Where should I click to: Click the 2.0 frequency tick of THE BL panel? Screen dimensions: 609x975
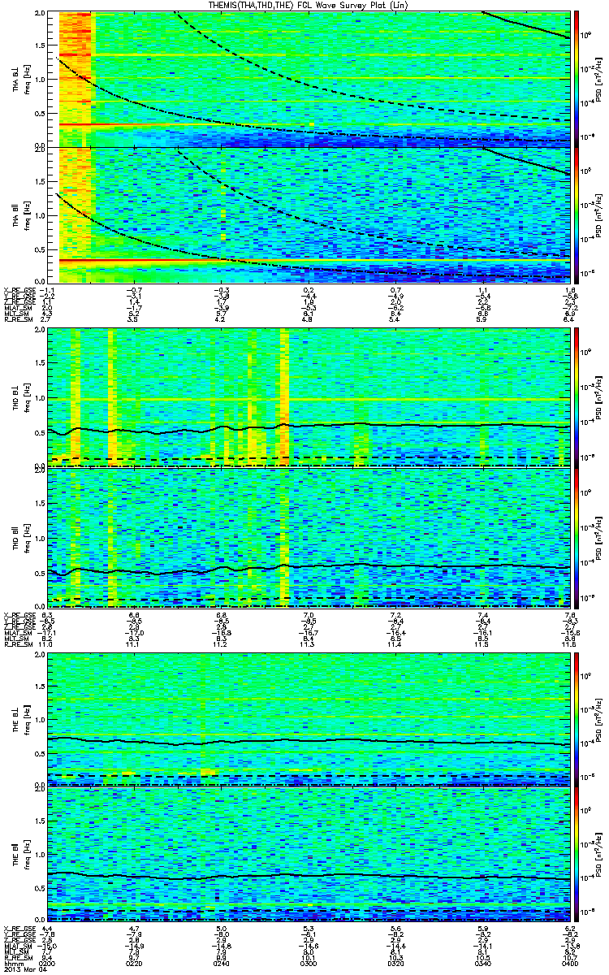(41, 655)
